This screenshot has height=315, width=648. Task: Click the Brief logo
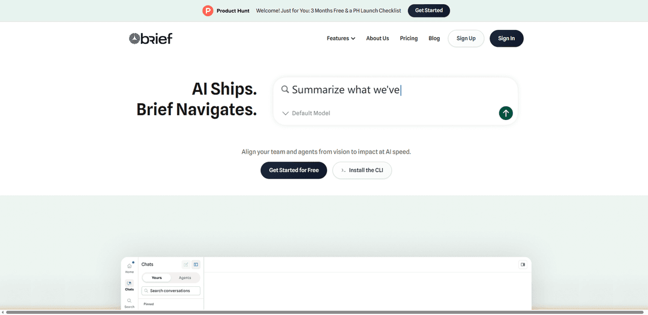click(x=151, y=38)
